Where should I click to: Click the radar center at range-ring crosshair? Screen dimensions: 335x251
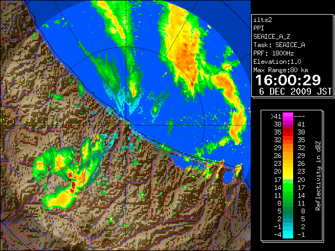point(126,125)
